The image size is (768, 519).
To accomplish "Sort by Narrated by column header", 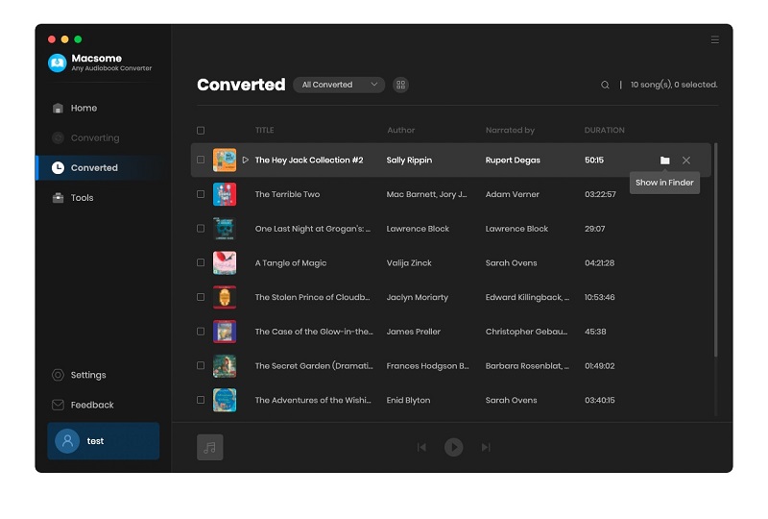I will pos(510,131).
